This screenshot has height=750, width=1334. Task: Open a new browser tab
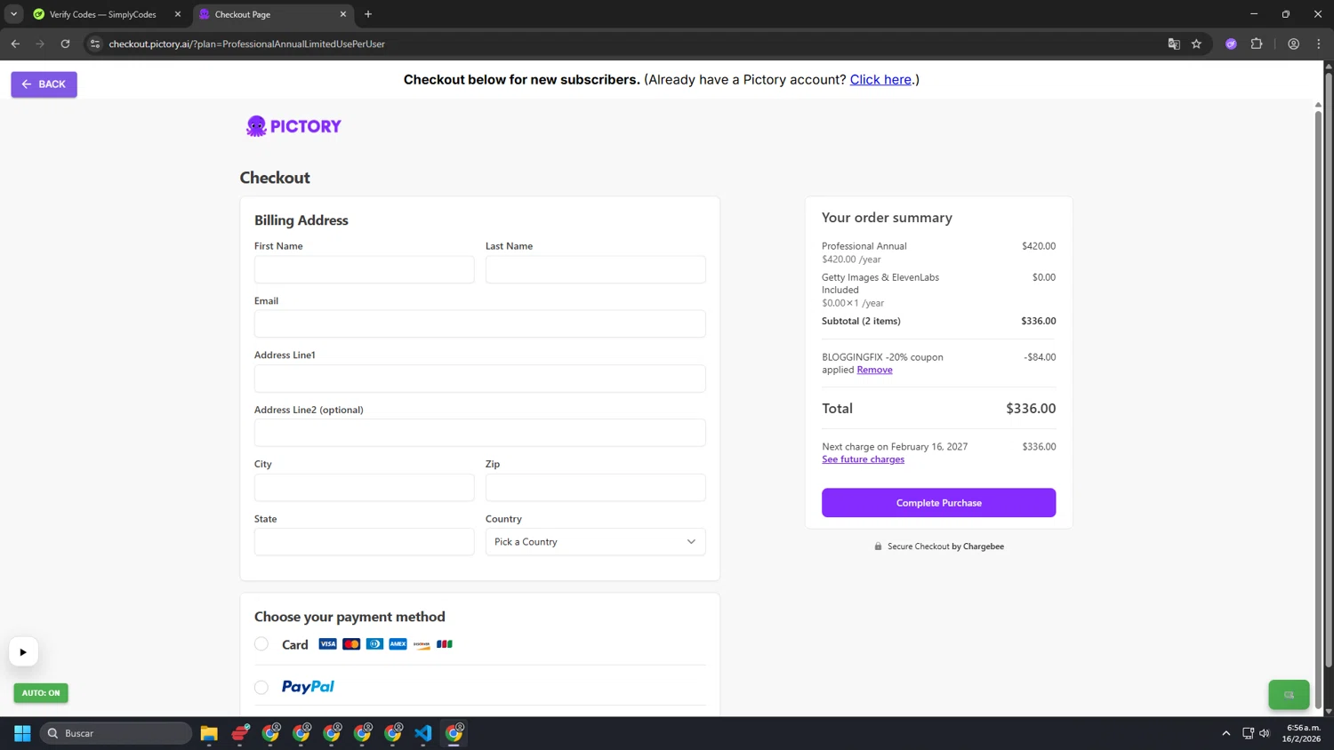pyautogui.click(x=368, y=14)
